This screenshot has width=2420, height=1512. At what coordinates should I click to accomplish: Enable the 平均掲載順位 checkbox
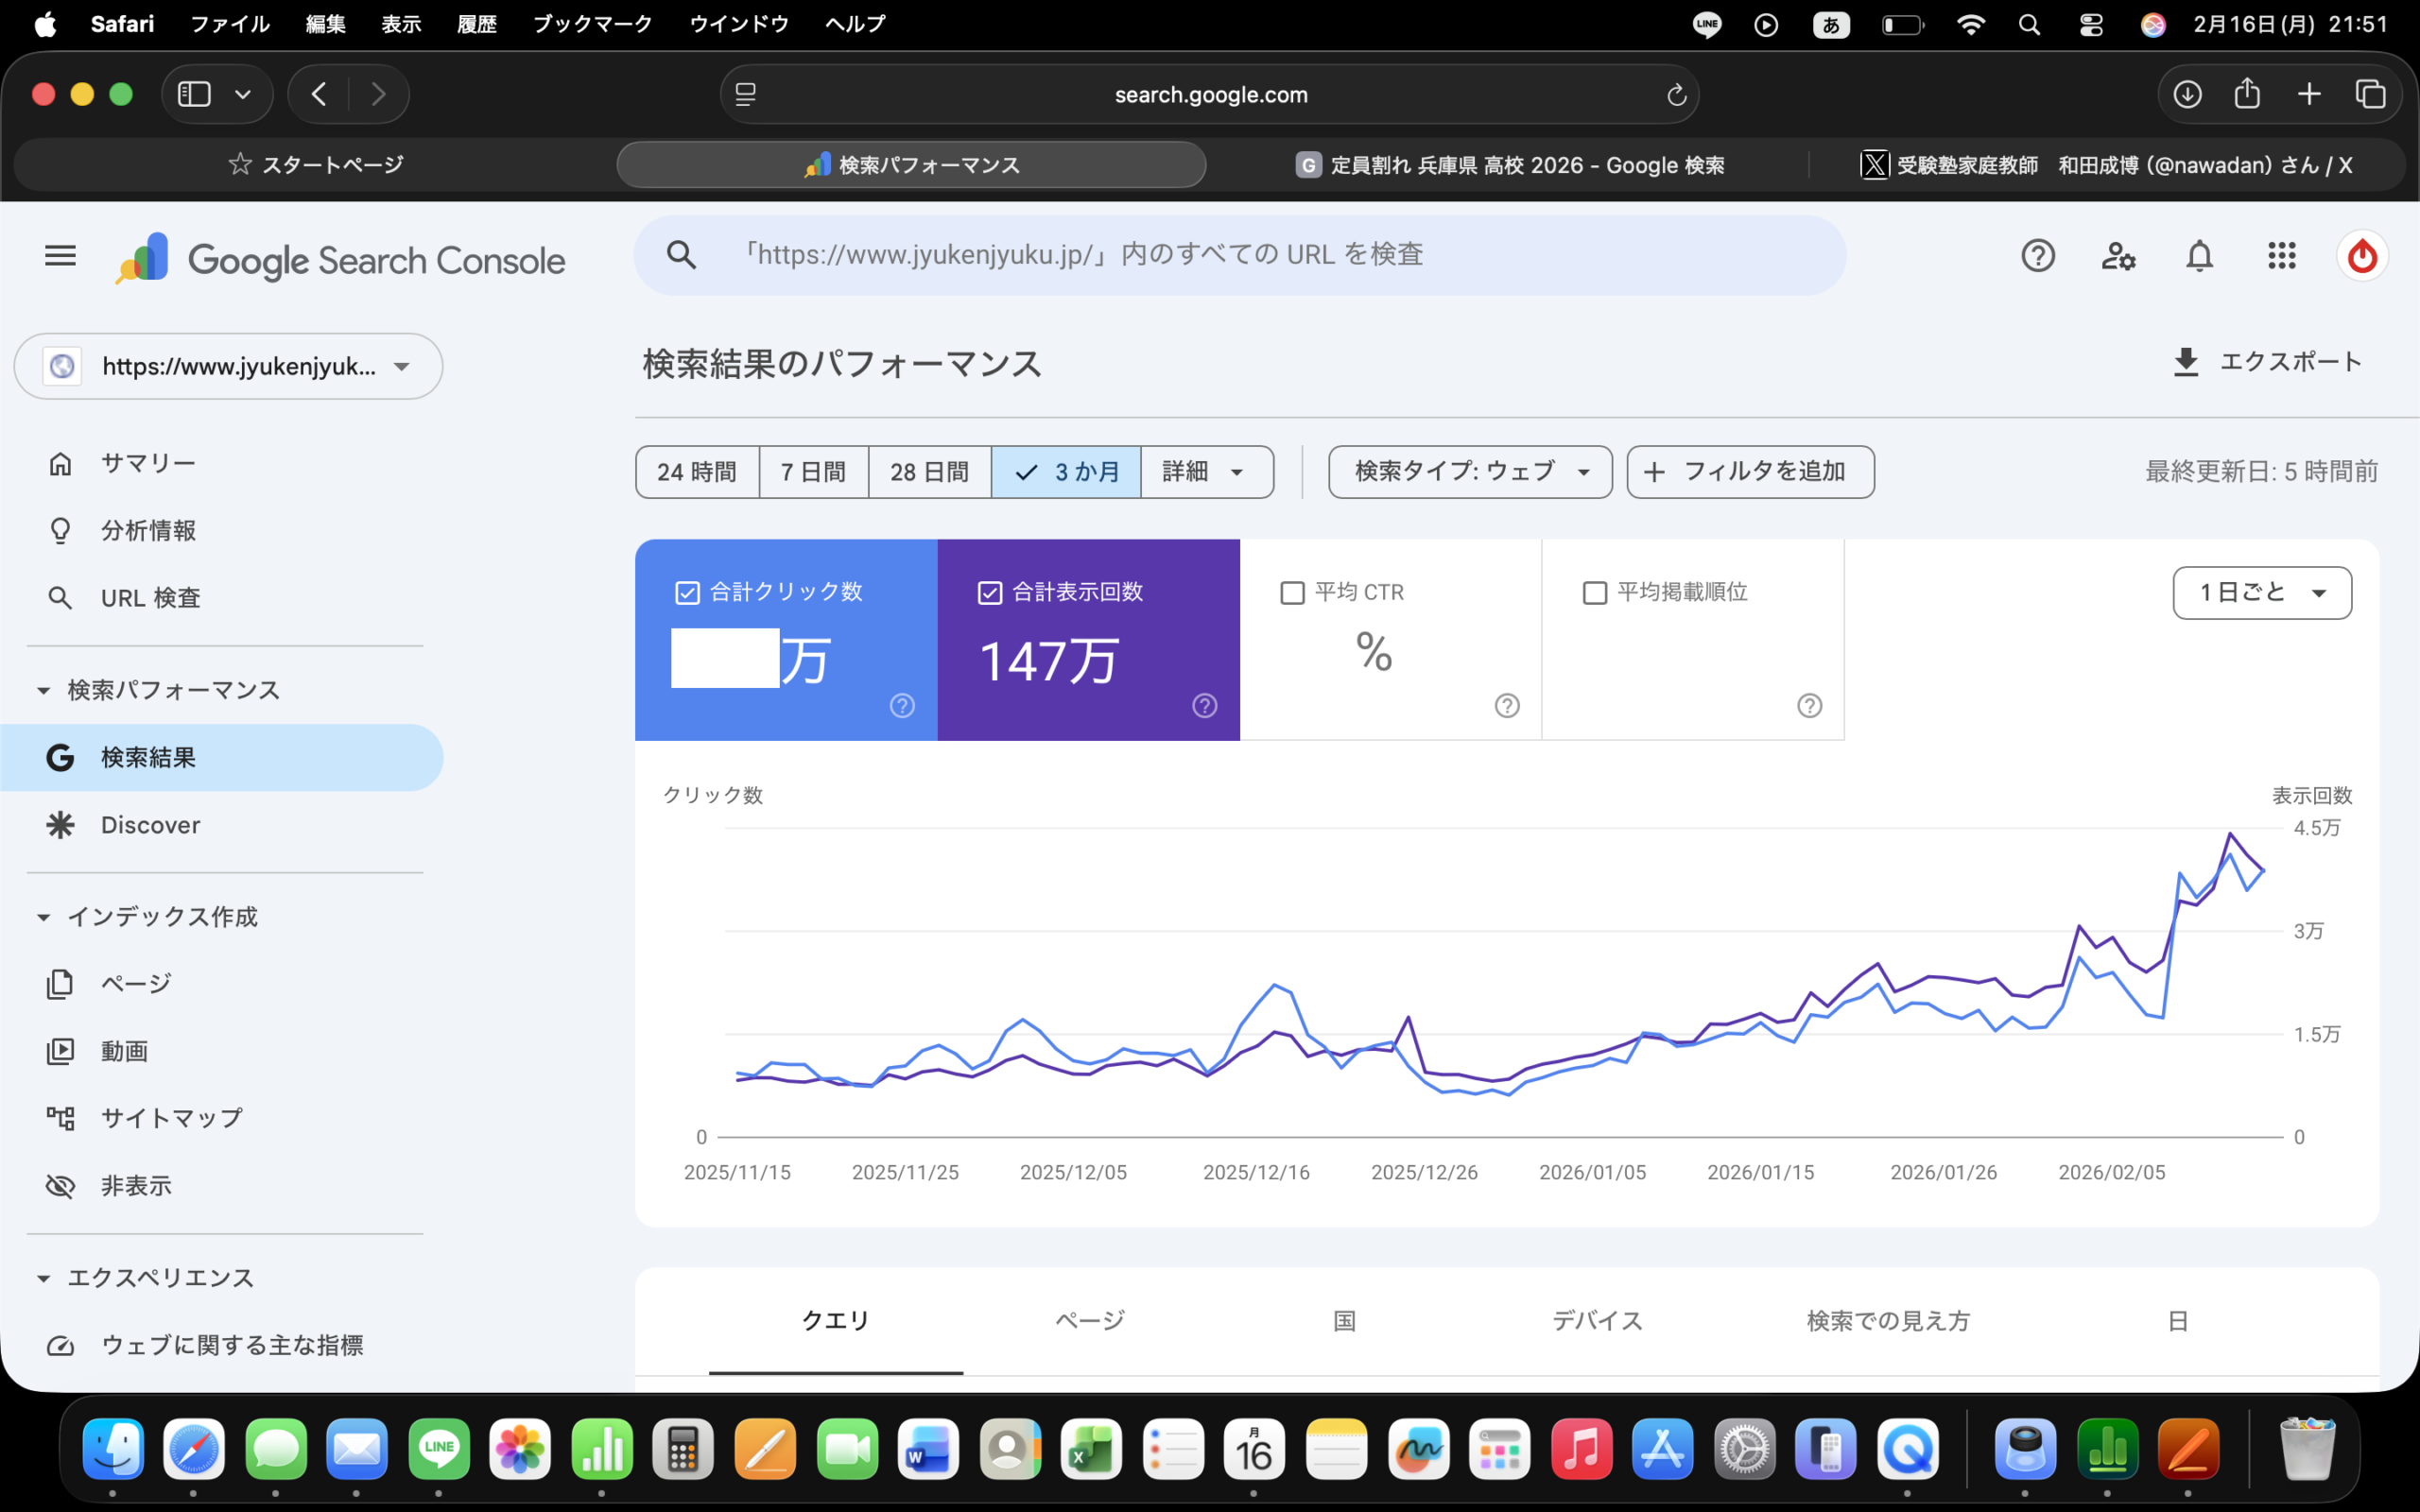click(1595, 593)
